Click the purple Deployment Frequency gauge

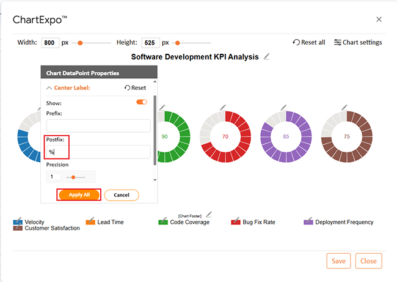coord(286,136)
